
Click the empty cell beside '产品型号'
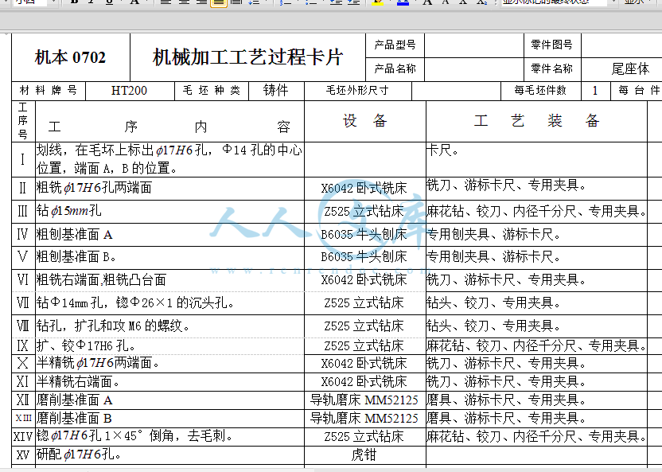pos(474,45)
